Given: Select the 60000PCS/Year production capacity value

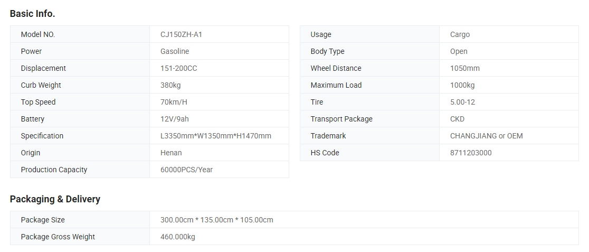Looking at the screenshot, I should click(x=186, y=170).
